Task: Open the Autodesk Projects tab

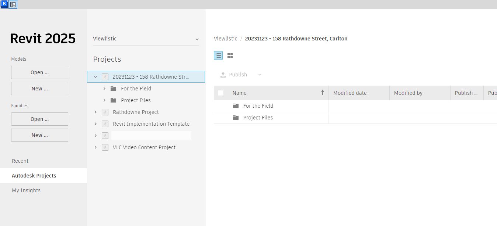Action: (44, 176)
